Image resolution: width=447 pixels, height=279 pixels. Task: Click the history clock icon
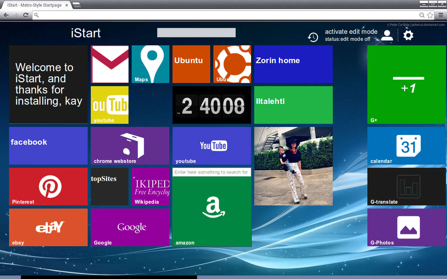[x=313, y=37]
